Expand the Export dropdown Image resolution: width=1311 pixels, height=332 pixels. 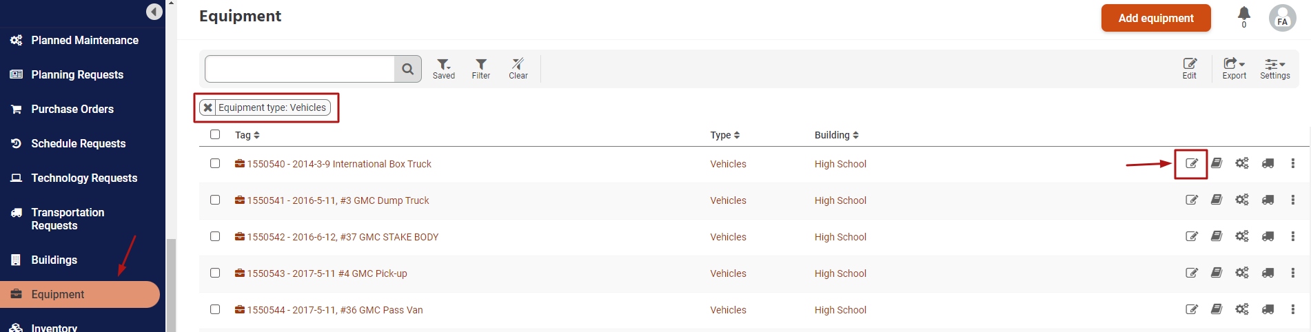(x=1234, y=69)
